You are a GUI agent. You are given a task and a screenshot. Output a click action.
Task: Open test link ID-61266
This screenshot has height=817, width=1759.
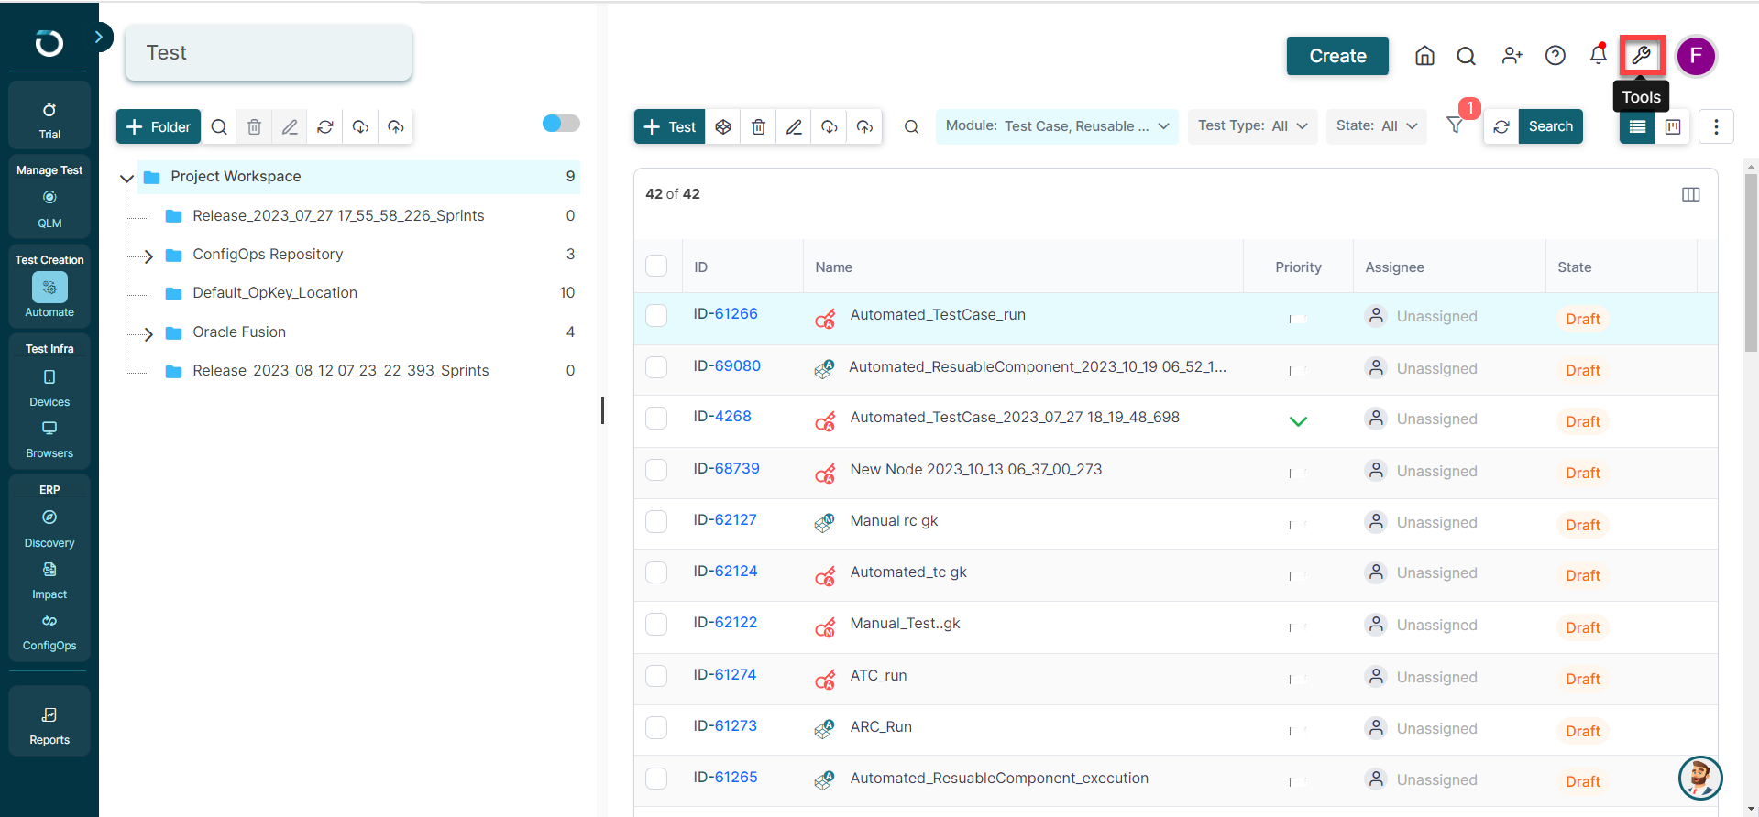pos(726,314)
